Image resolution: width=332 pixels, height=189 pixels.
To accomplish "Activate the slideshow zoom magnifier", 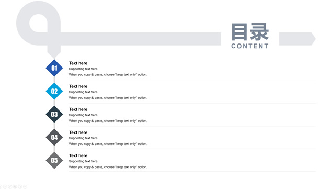I will click(20, 187).
